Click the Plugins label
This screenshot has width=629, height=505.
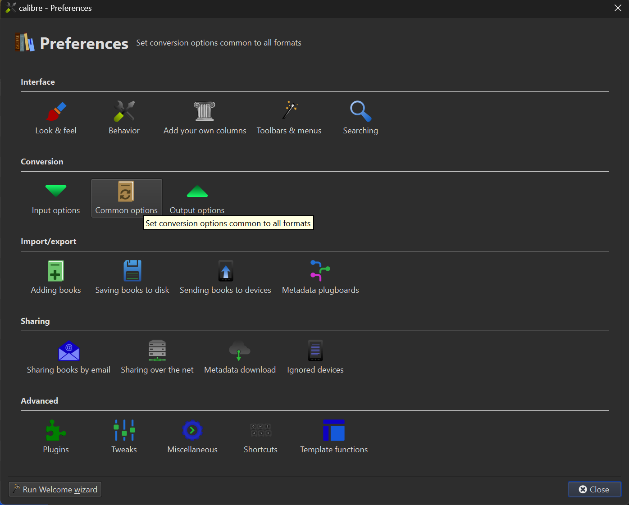point(56,450)
